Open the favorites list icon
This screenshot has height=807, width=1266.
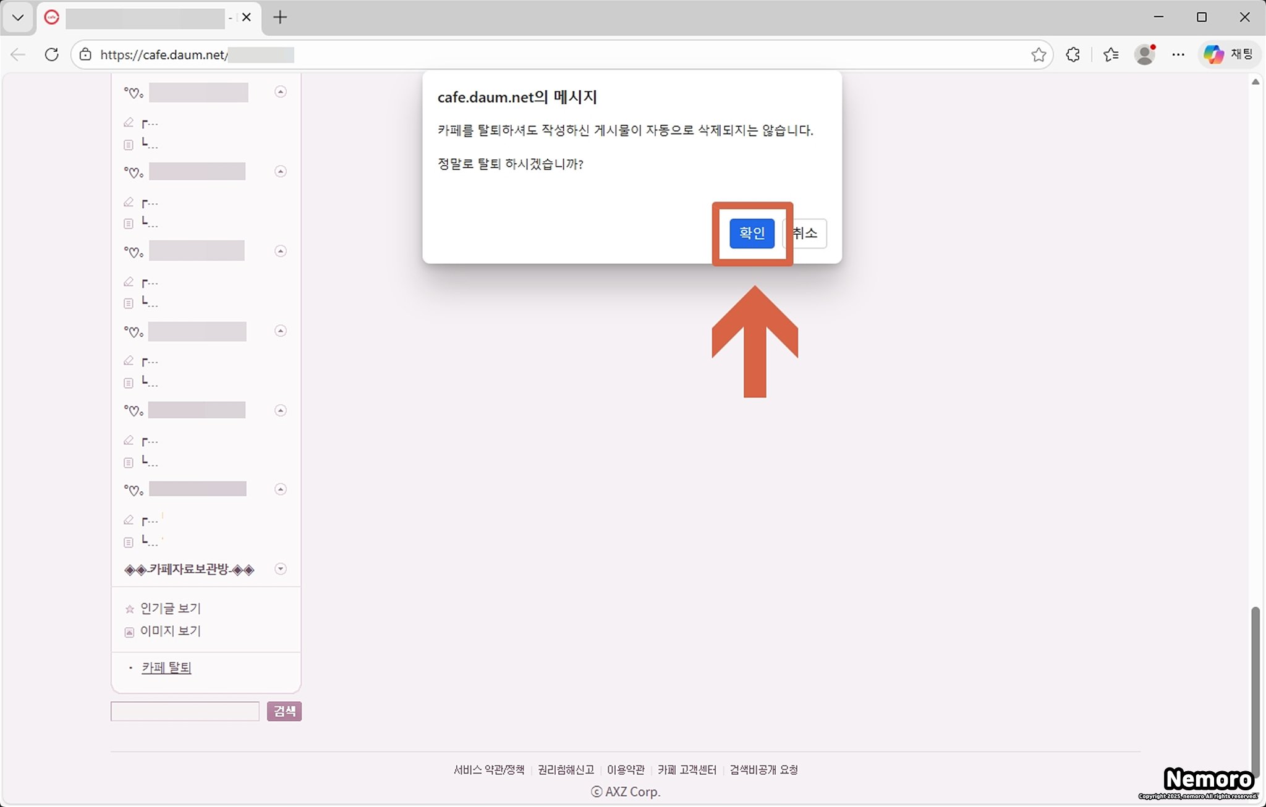(x=1111, y=54)
